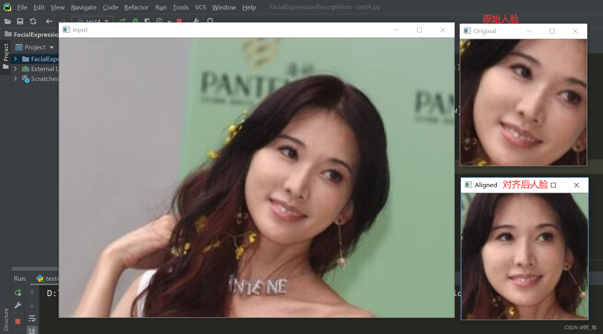The image size is (603, 334).
Task: Click the Original window title icon
Action: click(467, 31)
